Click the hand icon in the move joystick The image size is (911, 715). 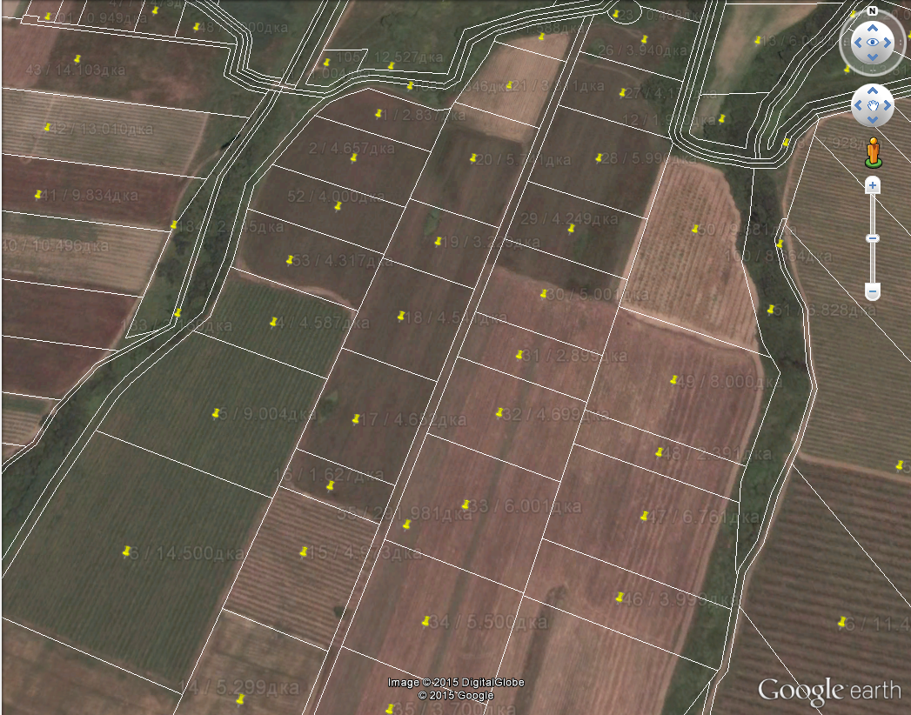click(872, 106)
